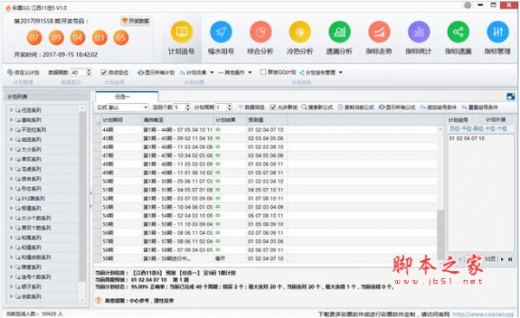Open the 公式 默认 combo box
520x318 pixels.
[128, 107]
